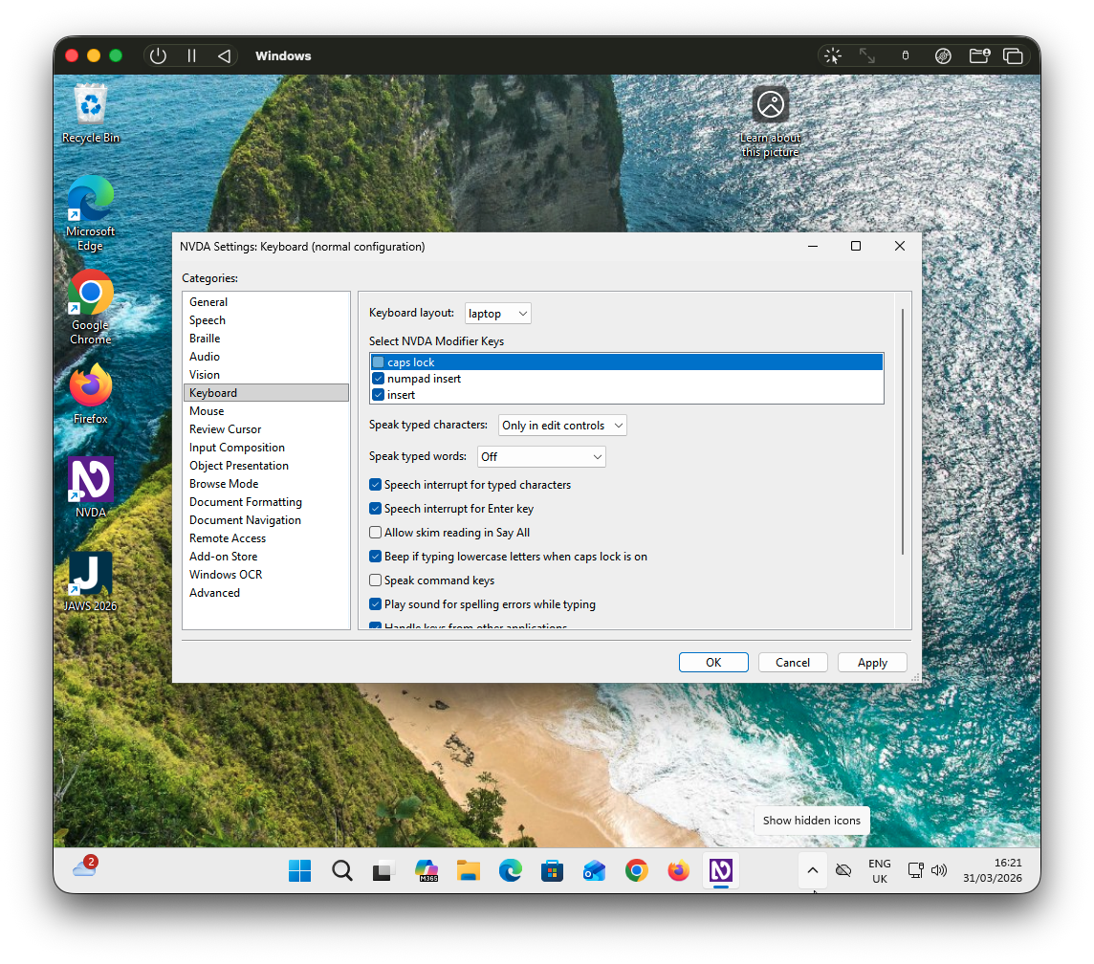Open Firefox from the taskbar
1094x964 pixels.
(678, 871)
